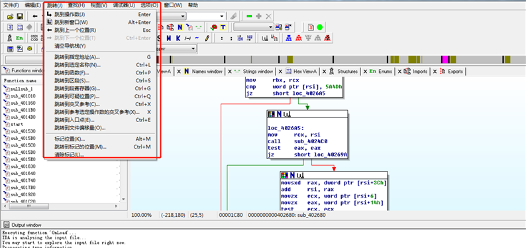
Task: Choose 跳转到交叉参考(C)... menu entry
Action: pos(100,104)
